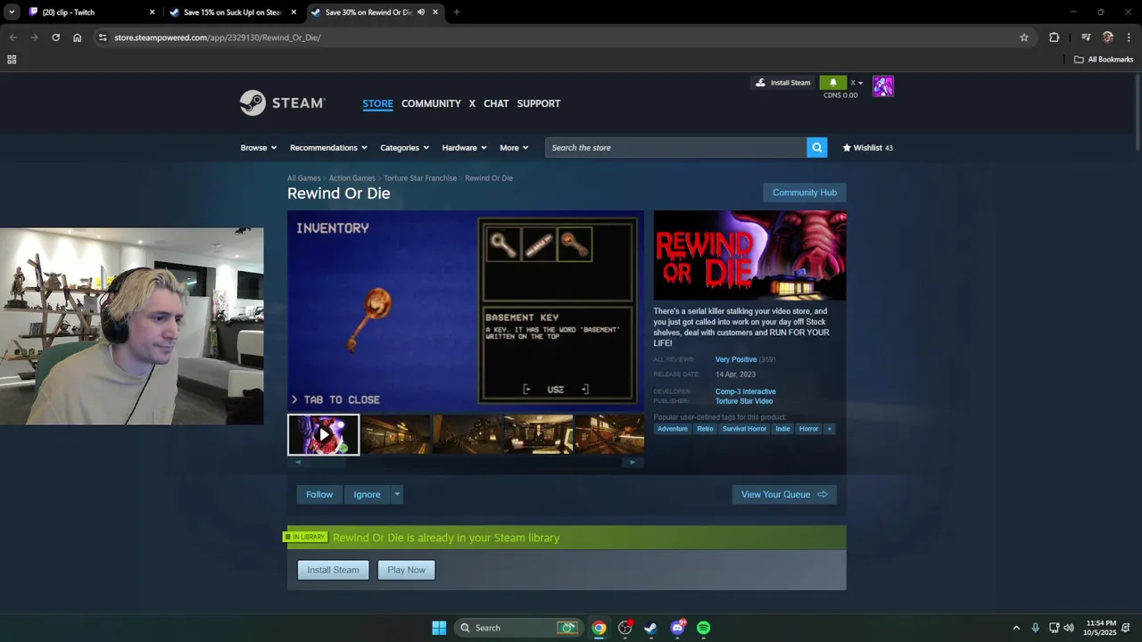Follow Rewind Or Die
This screenshot has width=1142, height=642.
pyautogui.click(x=319, y=495)
